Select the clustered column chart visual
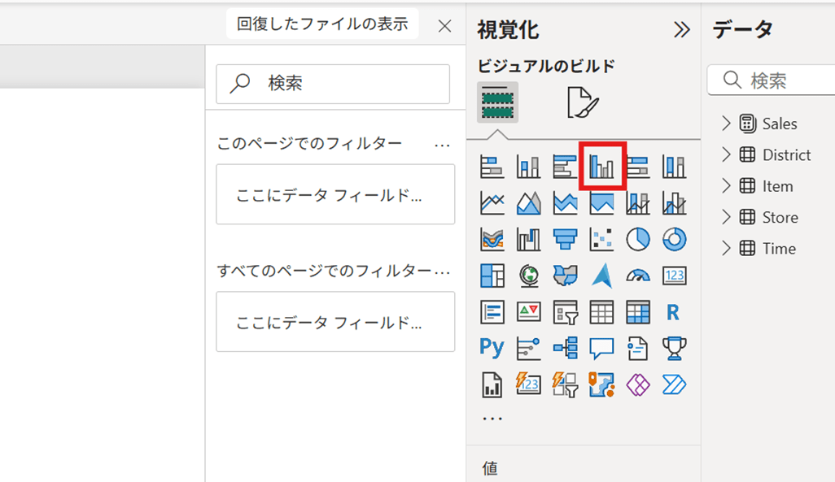This screenshot has width=835, height=482. [601, 167]
